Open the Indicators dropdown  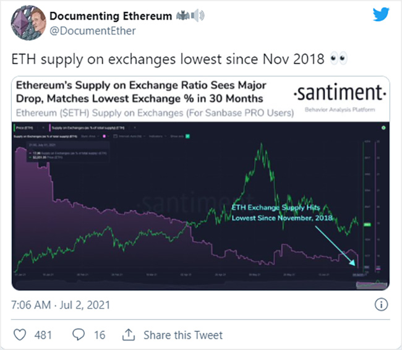pyautogui.click(x=158, y=136)
